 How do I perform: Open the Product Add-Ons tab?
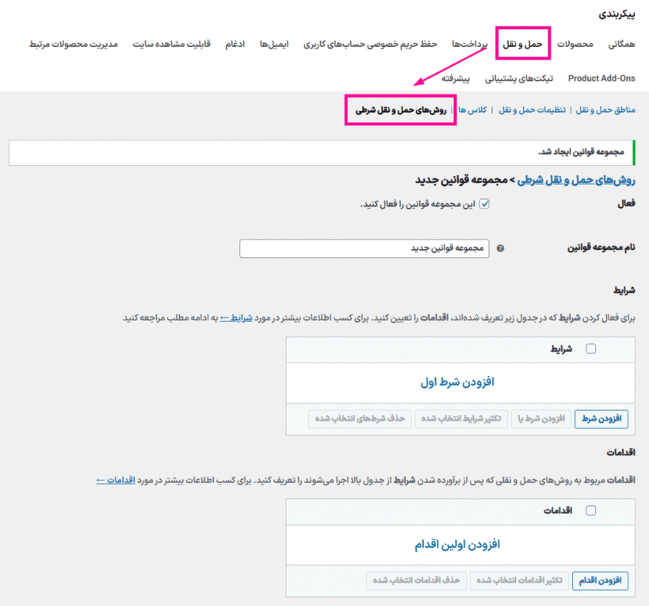tap(601, 79)
